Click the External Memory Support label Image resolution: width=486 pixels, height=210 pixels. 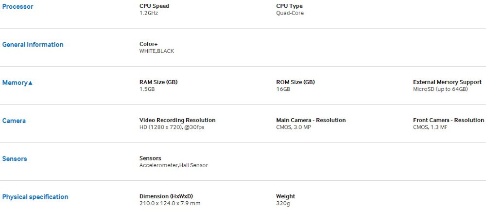pos(447,82)
